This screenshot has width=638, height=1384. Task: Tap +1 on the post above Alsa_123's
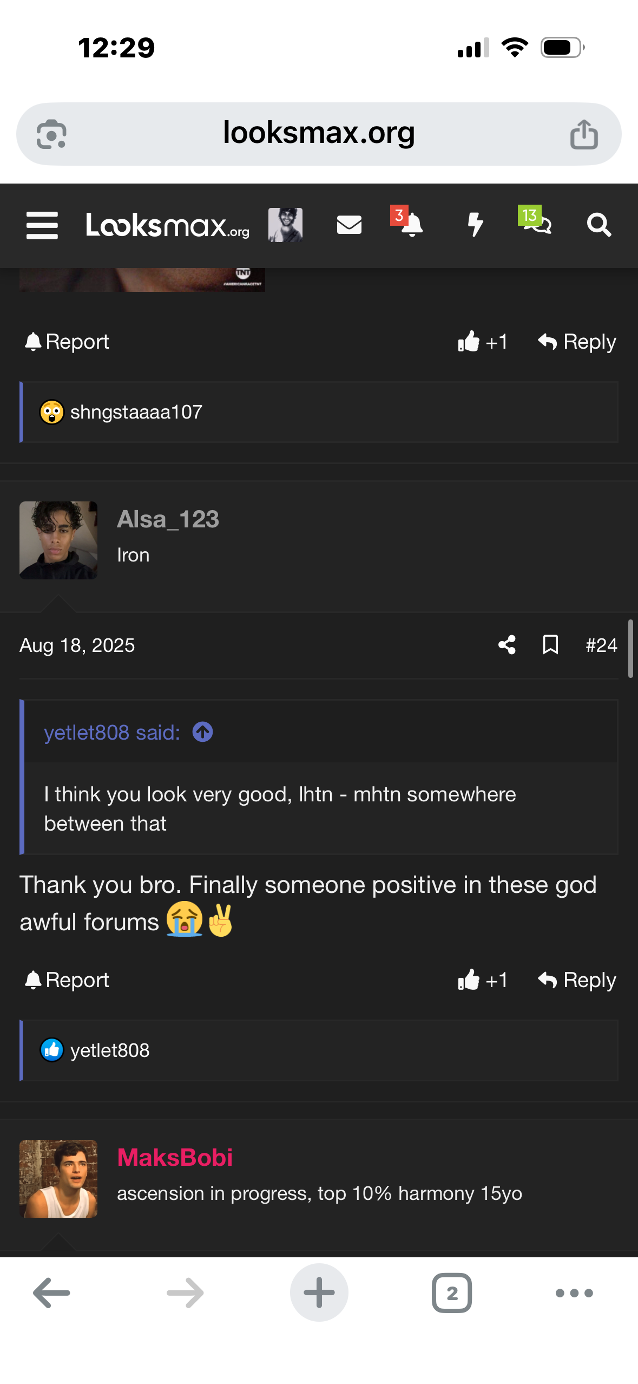pyautogui.click(x=483, y=342)
